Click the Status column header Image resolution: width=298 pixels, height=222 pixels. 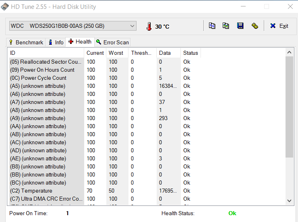click(190, 53)
